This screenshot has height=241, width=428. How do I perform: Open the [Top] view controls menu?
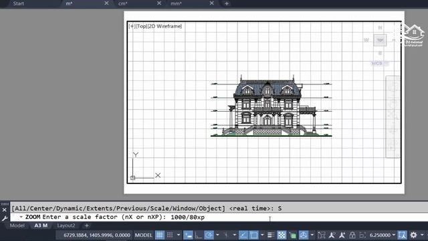141,26
